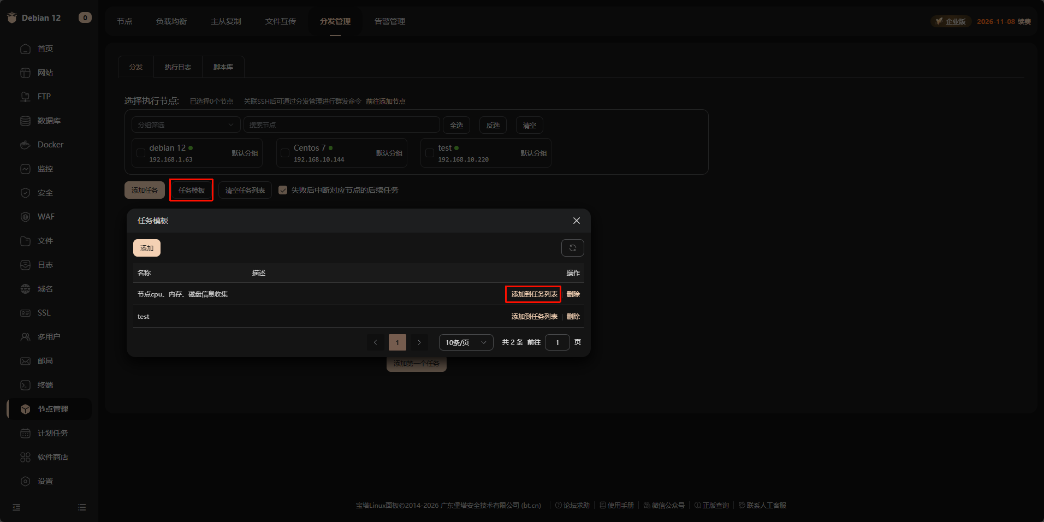
Task: Click 添加到任务列表 for the test template
Action: 534,317
